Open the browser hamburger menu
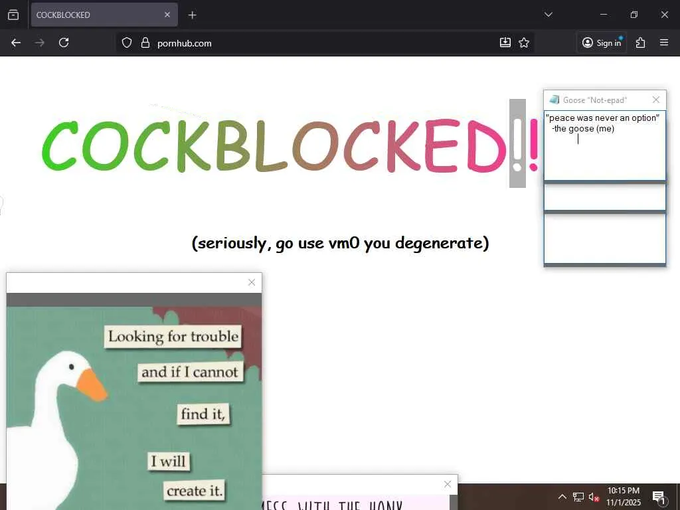The width and height of the screenshot is (680, 510). click(x=664, y=42)
